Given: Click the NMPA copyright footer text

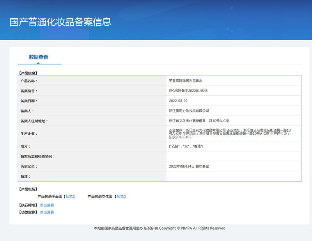Looking at the screenshot, I should click(x=160, y=228).
